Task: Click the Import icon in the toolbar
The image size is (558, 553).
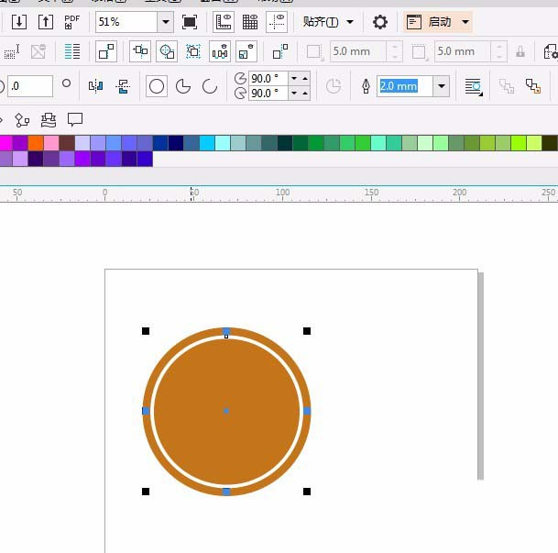Action: pos(19,22)
